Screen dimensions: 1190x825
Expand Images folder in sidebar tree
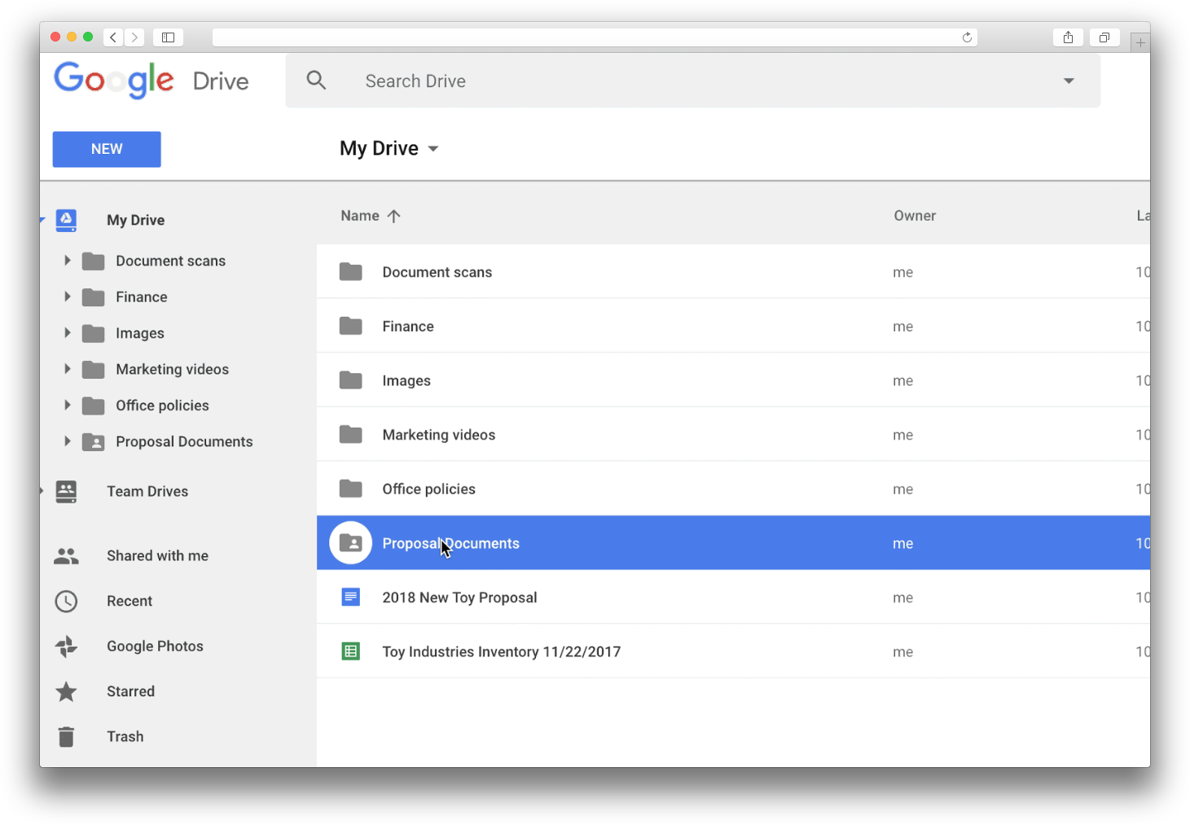coord(68,332)
